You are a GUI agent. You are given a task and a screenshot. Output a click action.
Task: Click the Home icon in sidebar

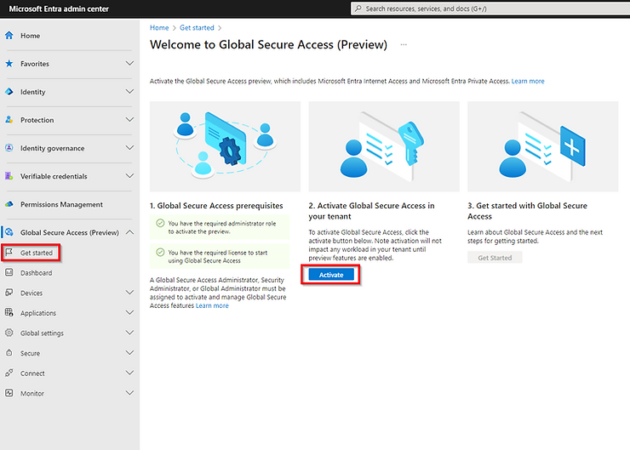pyautogui.click(x=9, y=36)
